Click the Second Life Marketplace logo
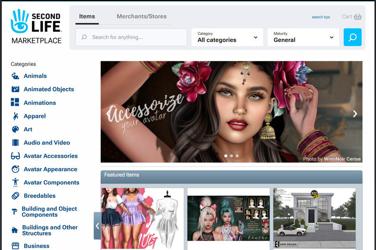 (36, 26)
